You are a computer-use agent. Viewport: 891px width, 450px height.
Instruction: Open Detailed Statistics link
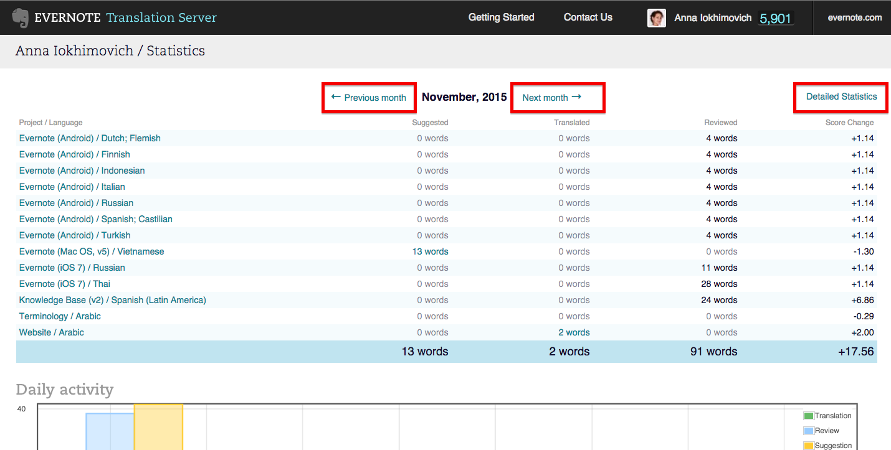tap(841, 96)
